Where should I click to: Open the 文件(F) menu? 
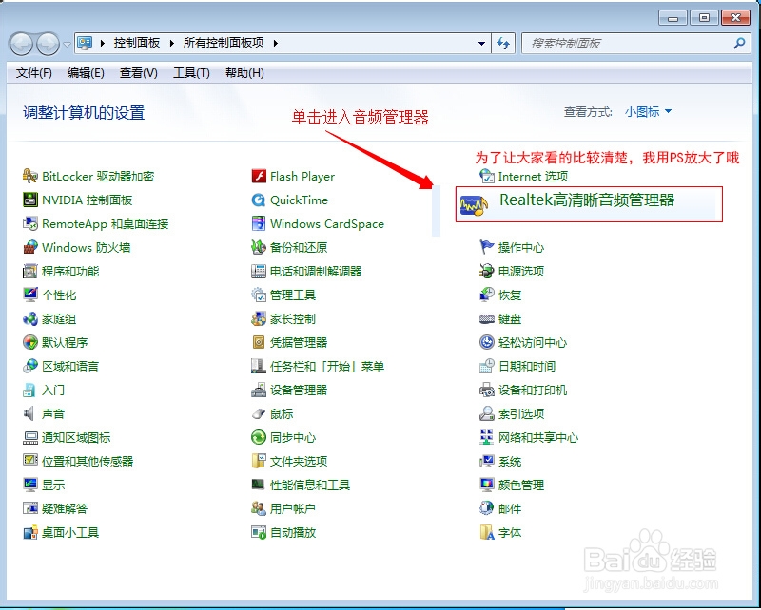click(34, 73)
